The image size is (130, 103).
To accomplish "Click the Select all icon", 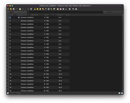I will (x=38, y=9).
